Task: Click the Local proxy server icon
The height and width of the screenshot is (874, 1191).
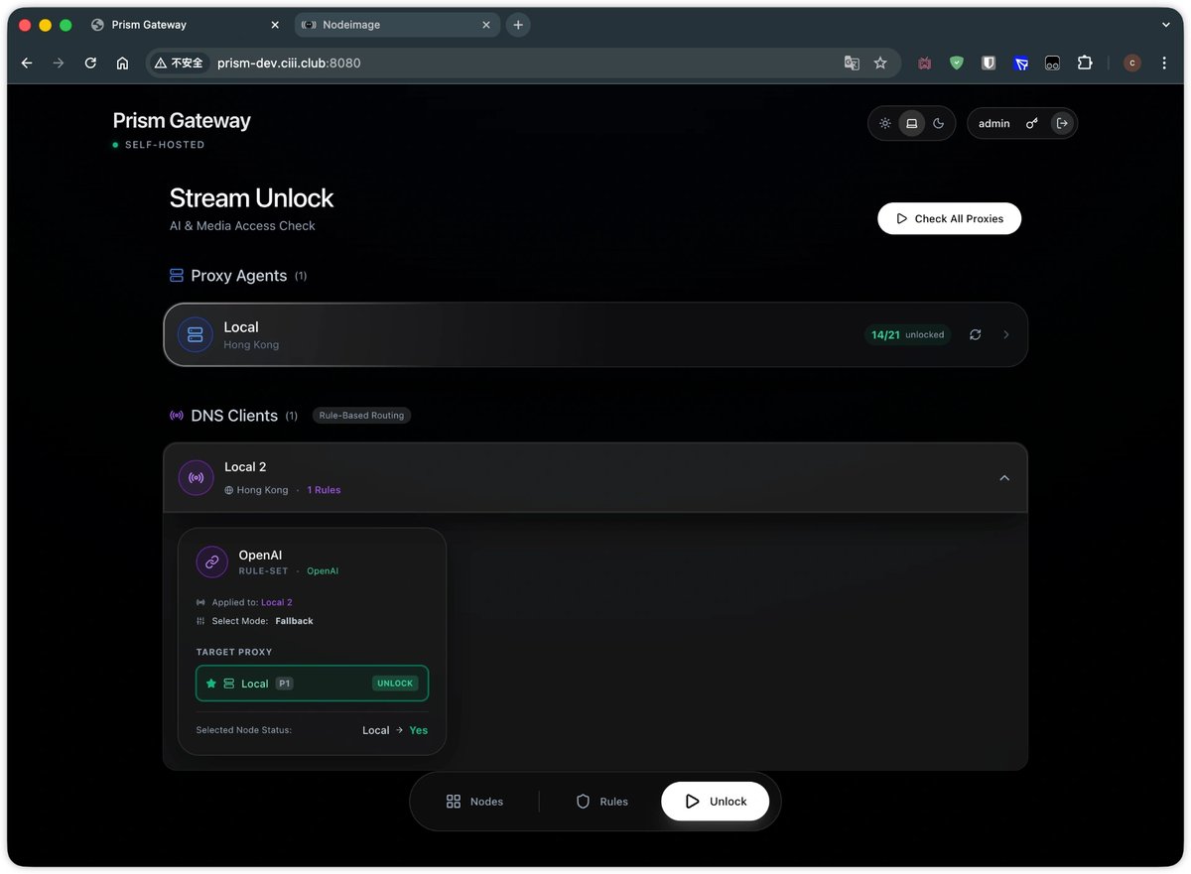Action: [x=196, y=334]
